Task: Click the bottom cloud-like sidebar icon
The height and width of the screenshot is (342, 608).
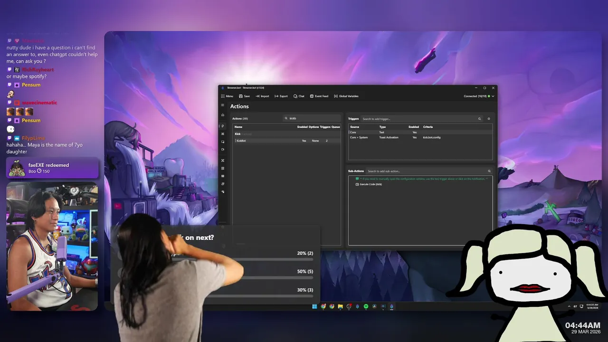Action: point(222,192)
